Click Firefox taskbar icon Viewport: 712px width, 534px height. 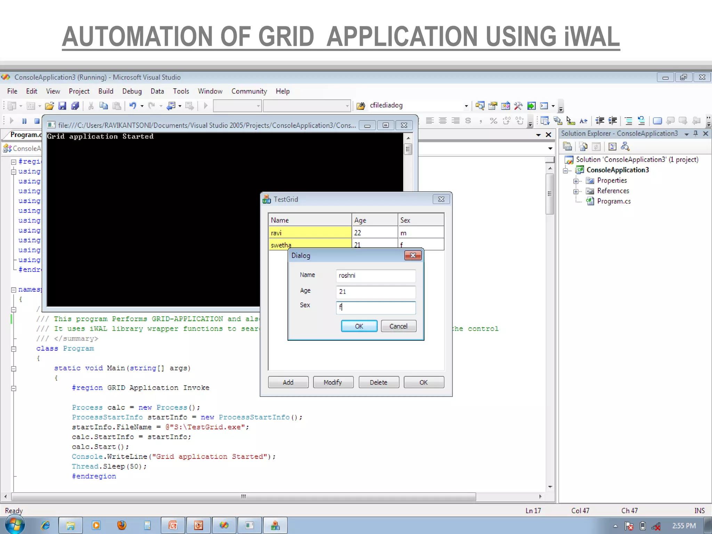coord(122,525)
